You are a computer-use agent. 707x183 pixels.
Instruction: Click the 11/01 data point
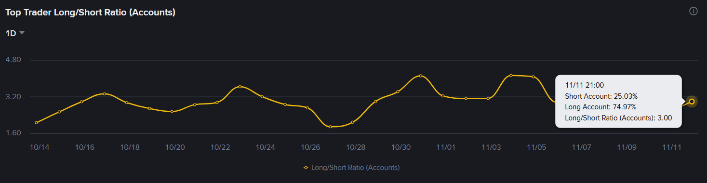point(443,96)
